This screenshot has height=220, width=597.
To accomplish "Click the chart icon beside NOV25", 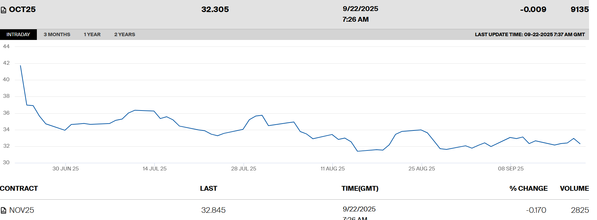I will [3, 210].
